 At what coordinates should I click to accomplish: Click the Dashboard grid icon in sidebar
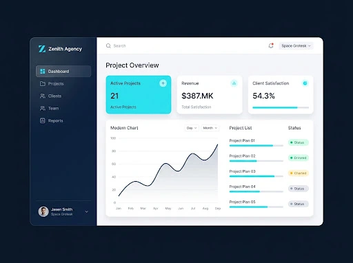coord(43,72)
